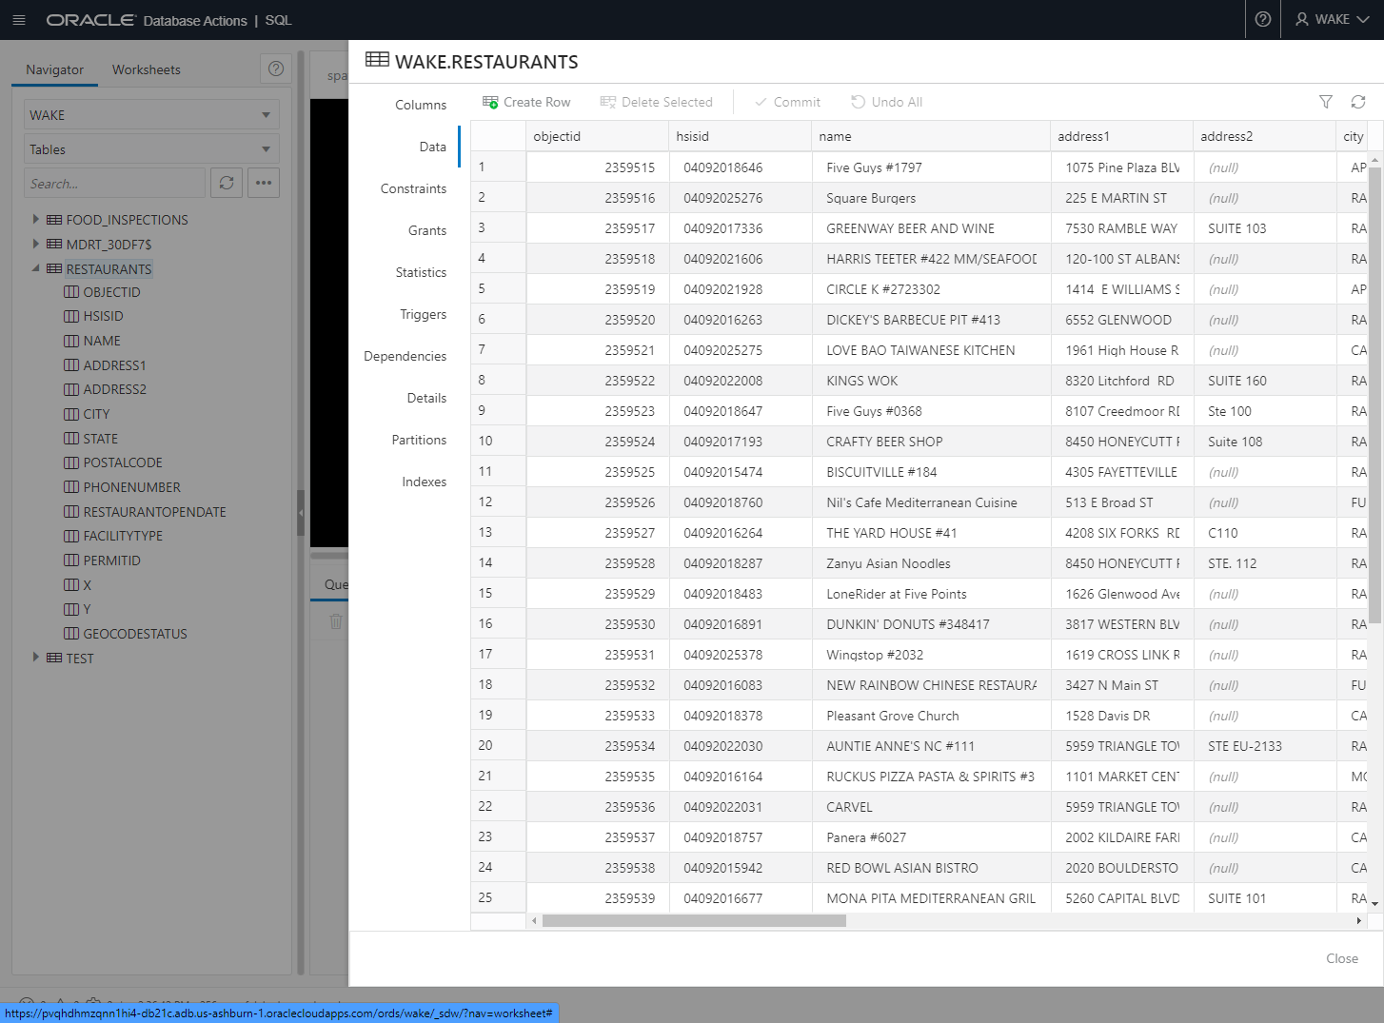Click the name column header
The height and width of the screenshot is (1023, 1384).
[x=931, y=136]
